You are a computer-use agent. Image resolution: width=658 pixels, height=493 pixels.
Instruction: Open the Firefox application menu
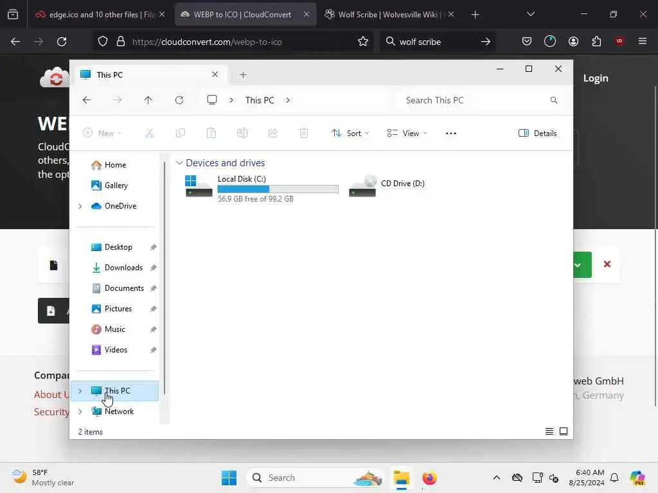tap(643, 41)
